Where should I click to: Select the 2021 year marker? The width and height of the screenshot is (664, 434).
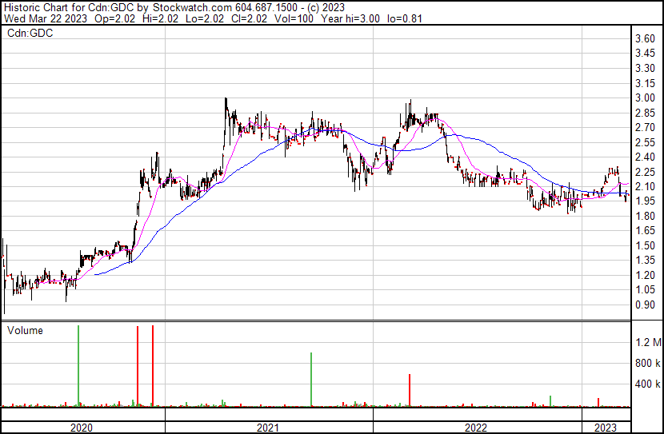pyautogui.click(x=268, y=428)
